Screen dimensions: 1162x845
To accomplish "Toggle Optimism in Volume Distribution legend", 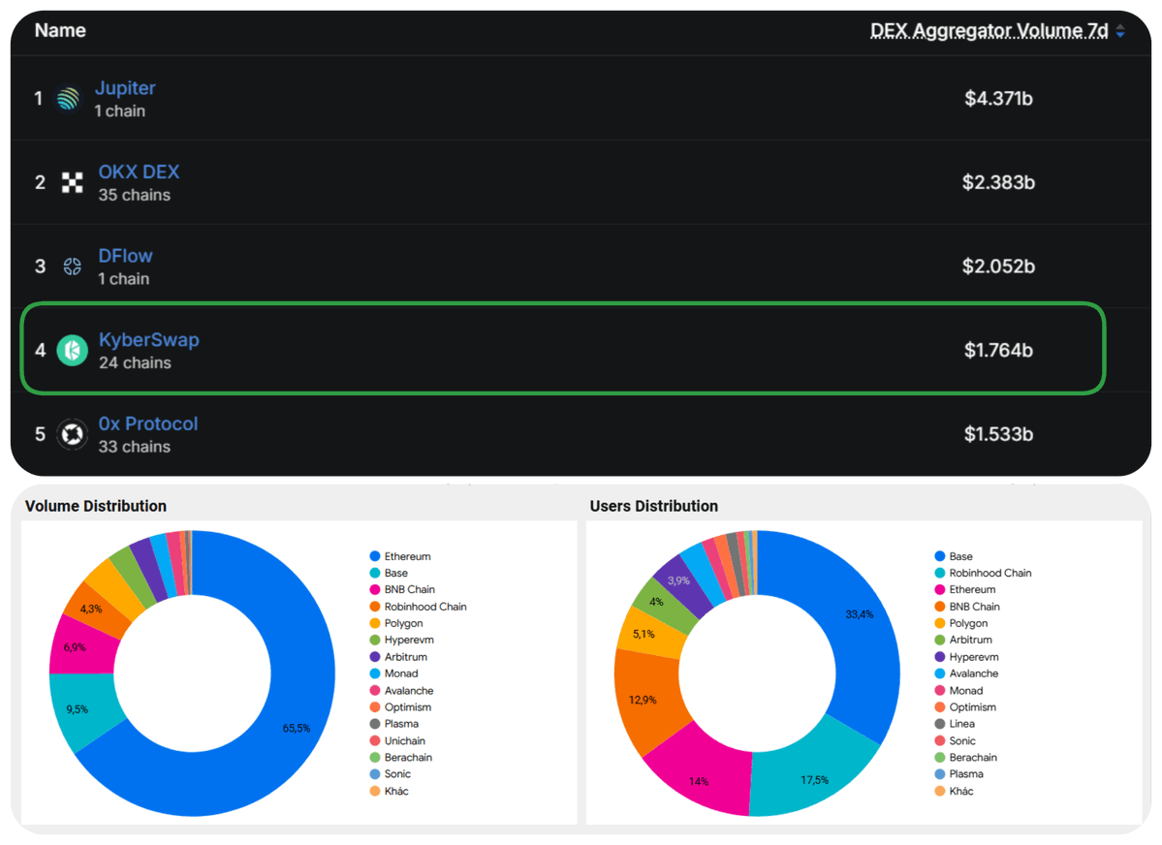I will click(400, 707).
